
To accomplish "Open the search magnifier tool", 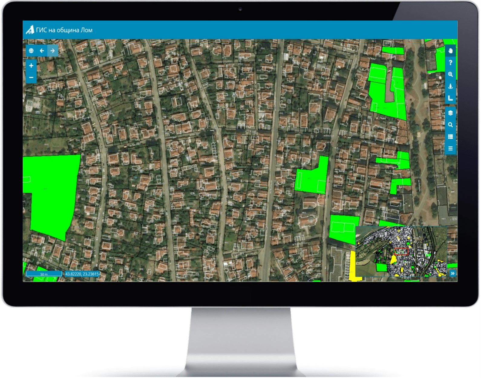I will click(x=450, y=125).
